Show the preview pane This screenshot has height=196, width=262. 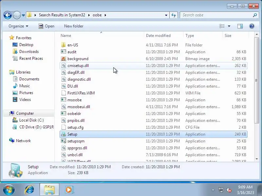tap(240, 26)
